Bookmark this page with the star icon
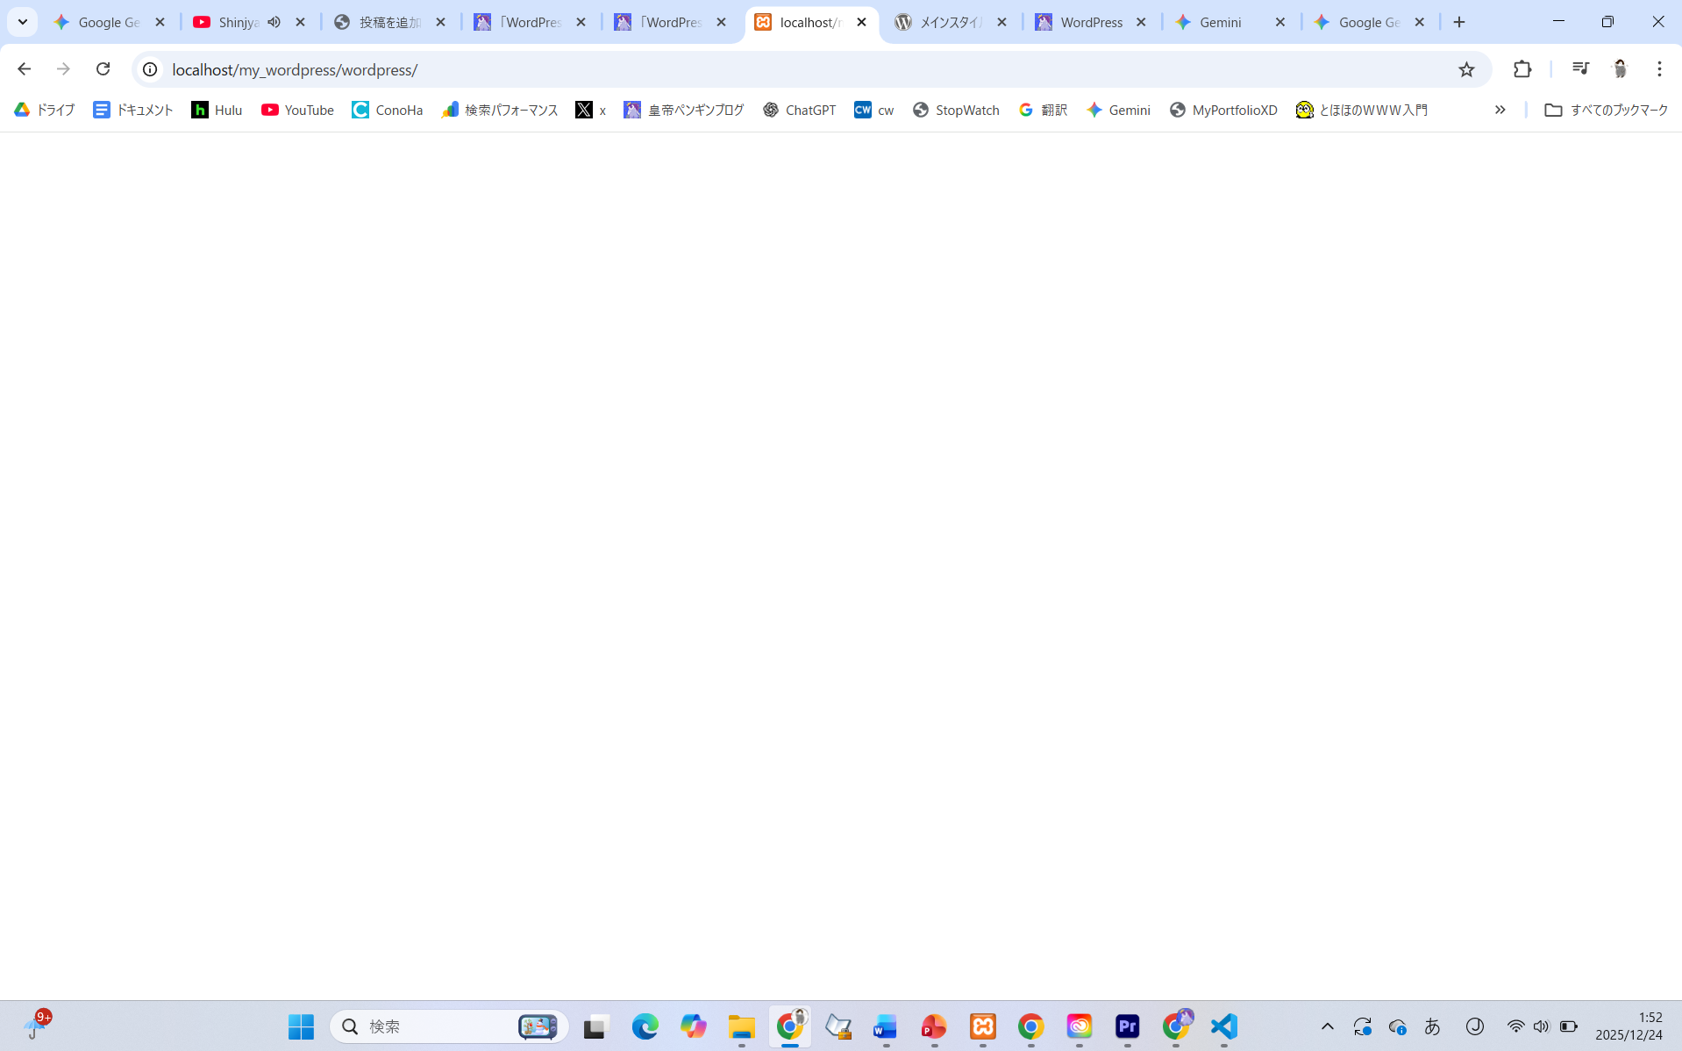 click(x=1466, y=69)
